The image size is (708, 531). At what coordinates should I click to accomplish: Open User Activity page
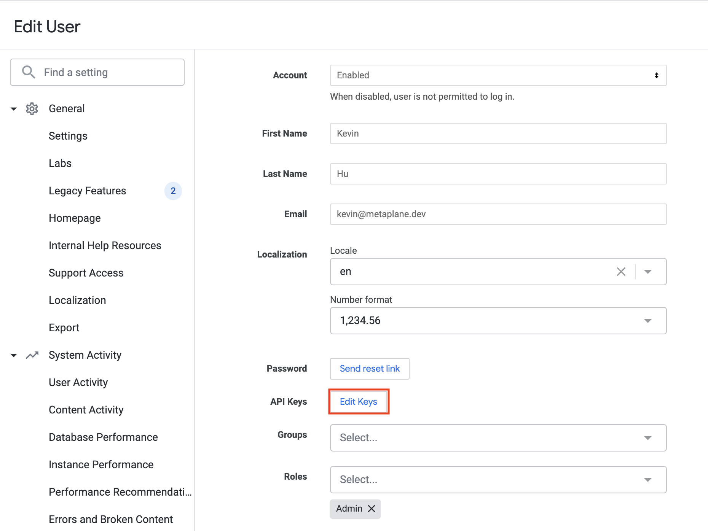point(78,383)
